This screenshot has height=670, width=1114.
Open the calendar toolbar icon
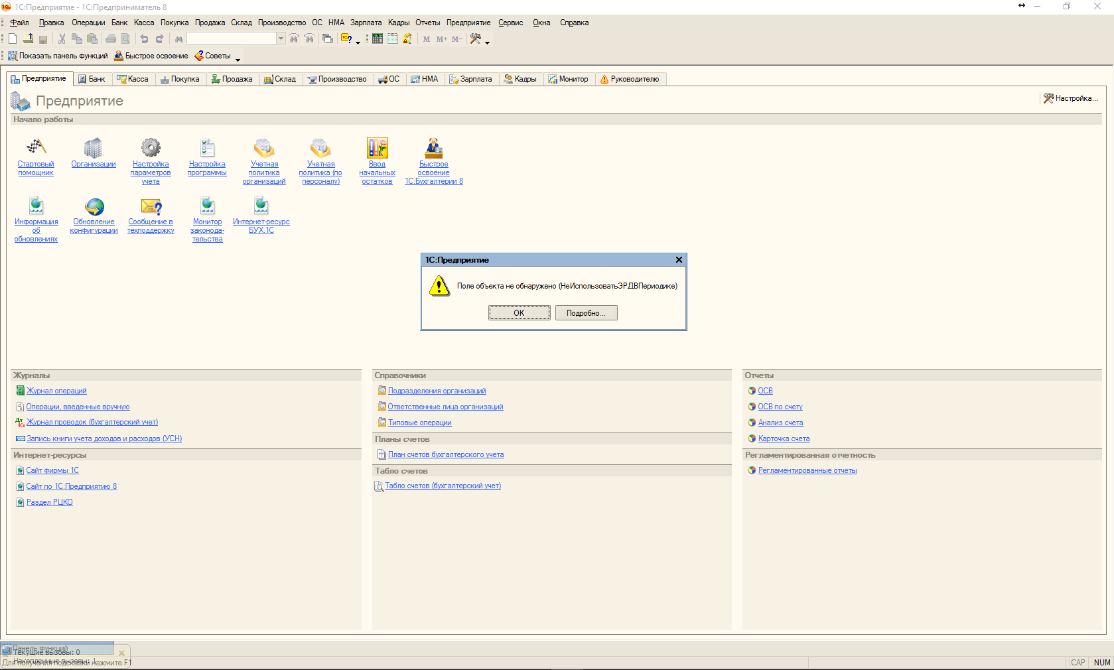393,39
